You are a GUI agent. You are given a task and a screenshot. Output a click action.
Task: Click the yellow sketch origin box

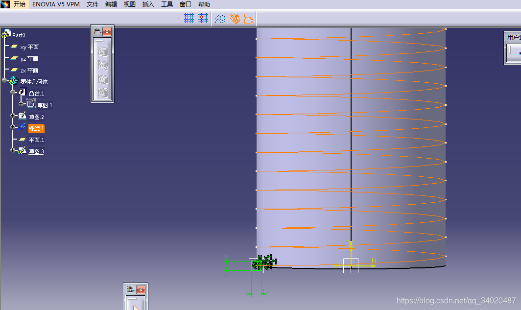(351, 265)
